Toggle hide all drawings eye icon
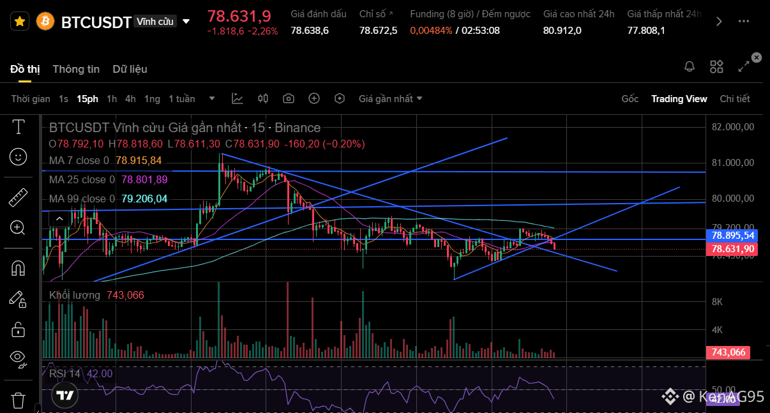This screenshot has height=413, width=770. [19, 359]
